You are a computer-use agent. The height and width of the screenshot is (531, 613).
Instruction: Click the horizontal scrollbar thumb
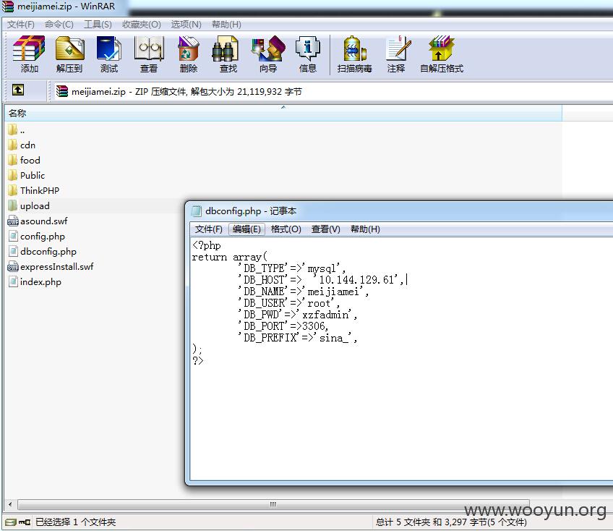pyautogui.click(x=273, y=504)
